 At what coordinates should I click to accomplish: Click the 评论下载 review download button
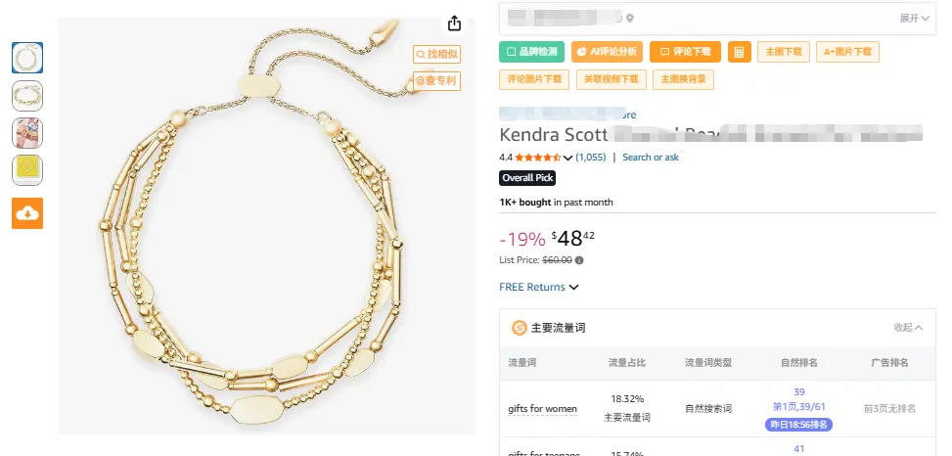click(685, 52)
